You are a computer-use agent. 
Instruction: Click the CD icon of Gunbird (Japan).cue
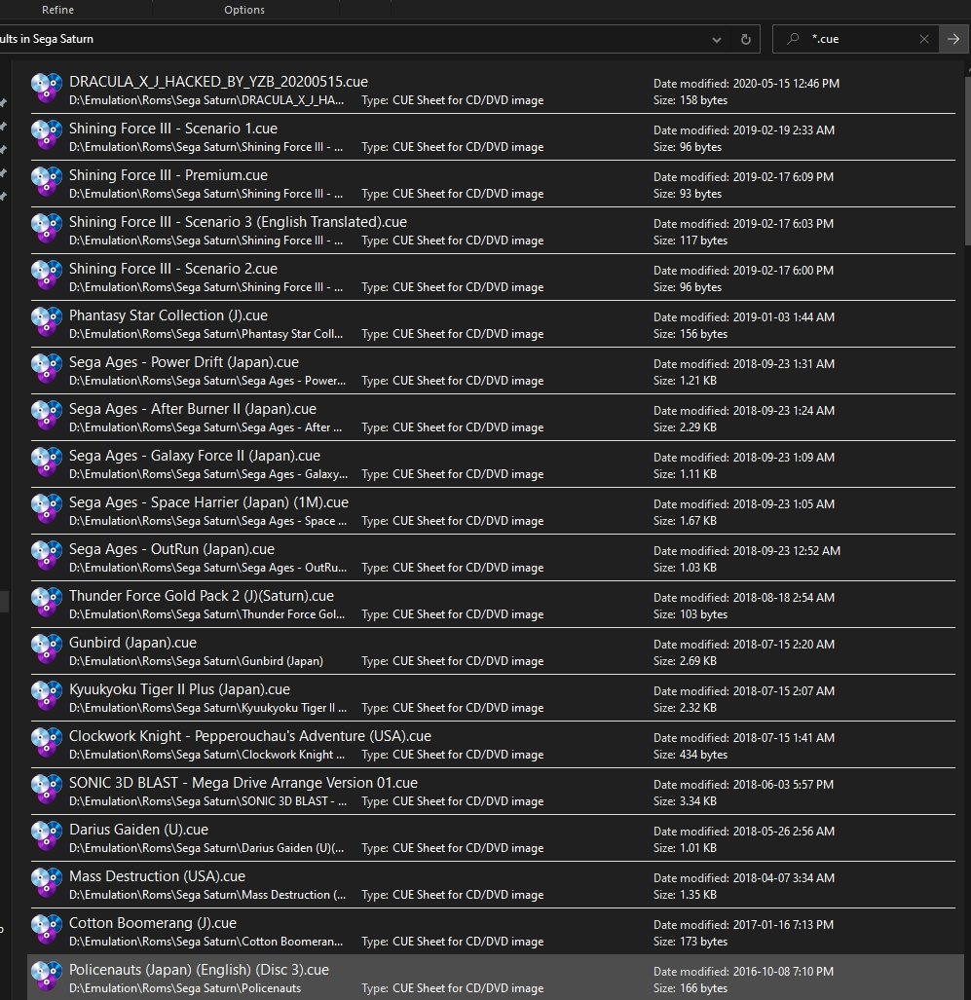click(47, 648)
